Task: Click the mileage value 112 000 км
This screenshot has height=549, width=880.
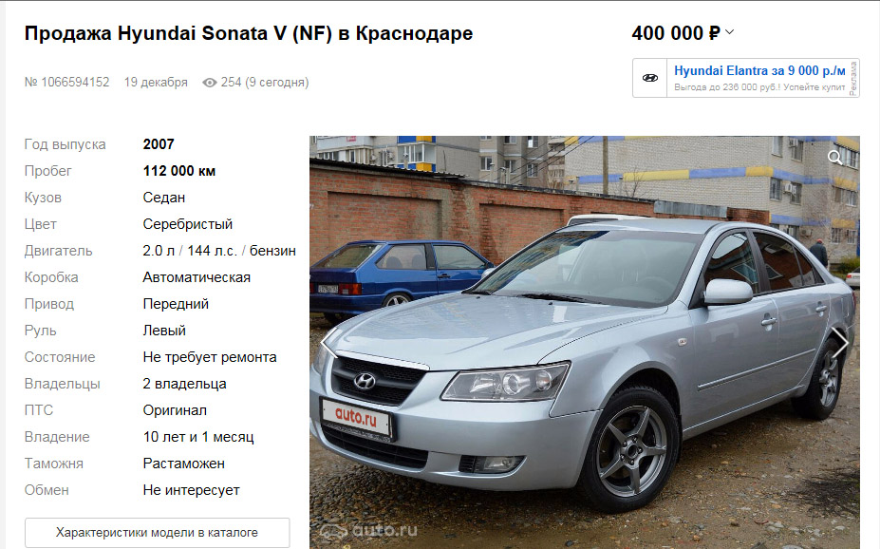Action: [179, 171]
